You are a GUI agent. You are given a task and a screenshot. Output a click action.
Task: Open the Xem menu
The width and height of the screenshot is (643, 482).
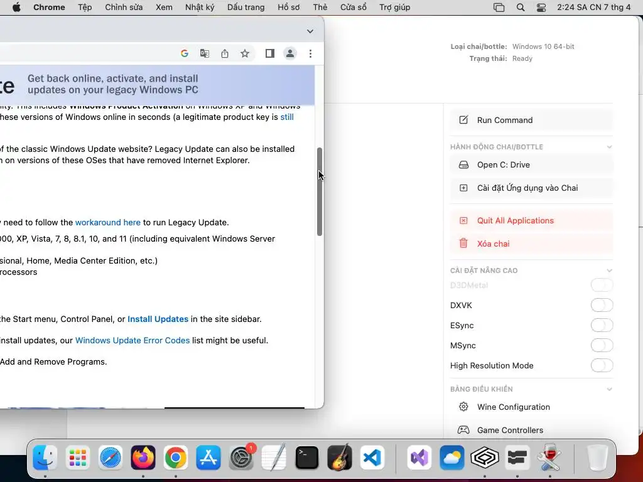(164, 8)
